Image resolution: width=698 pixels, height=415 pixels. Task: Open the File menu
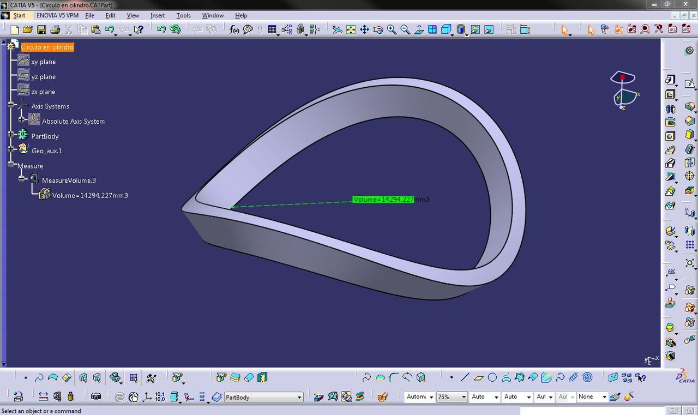pyautogui.click(x=89, y=15)
